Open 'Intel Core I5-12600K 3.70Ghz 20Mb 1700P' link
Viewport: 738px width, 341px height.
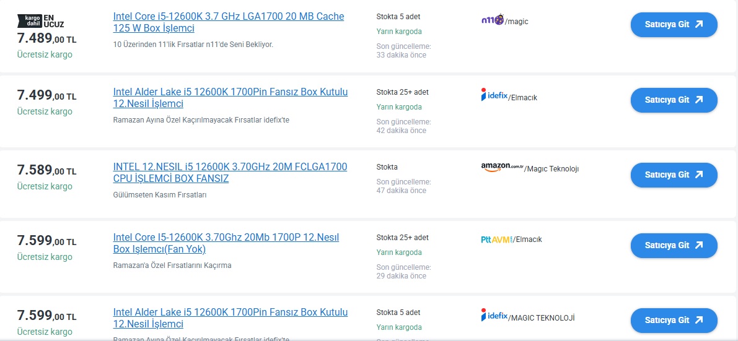point(226,243)
